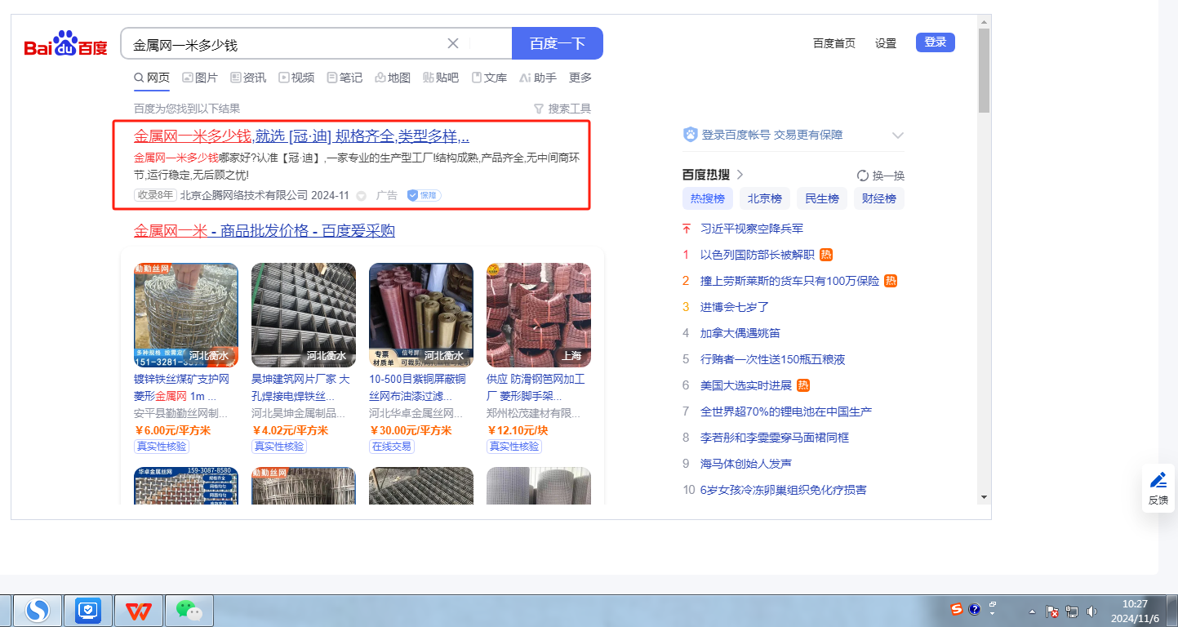This screenshot has height=627, width=1178.
Task: Go to the 贴吧 tab
Action: tap(441, 78)
